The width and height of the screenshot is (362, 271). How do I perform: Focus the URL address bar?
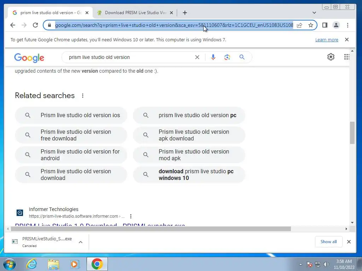pos(174,25)
